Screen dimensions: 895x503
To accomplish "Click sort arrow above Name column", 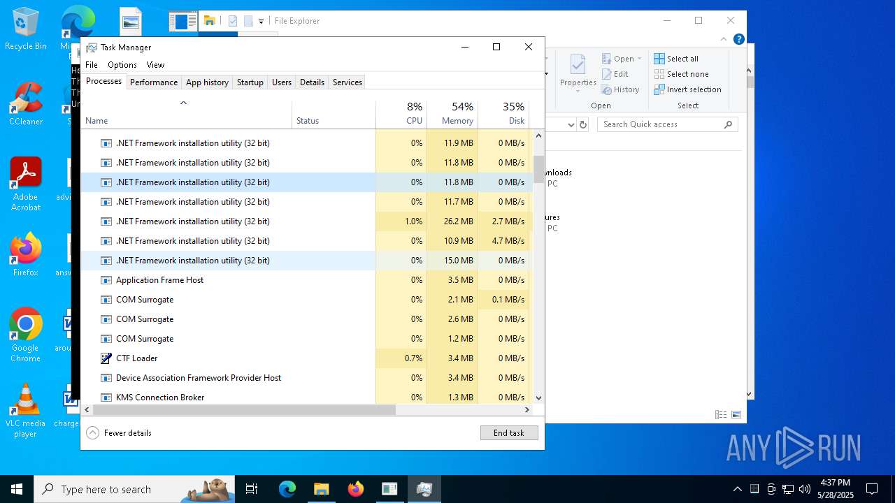I will tap(183, 103).
